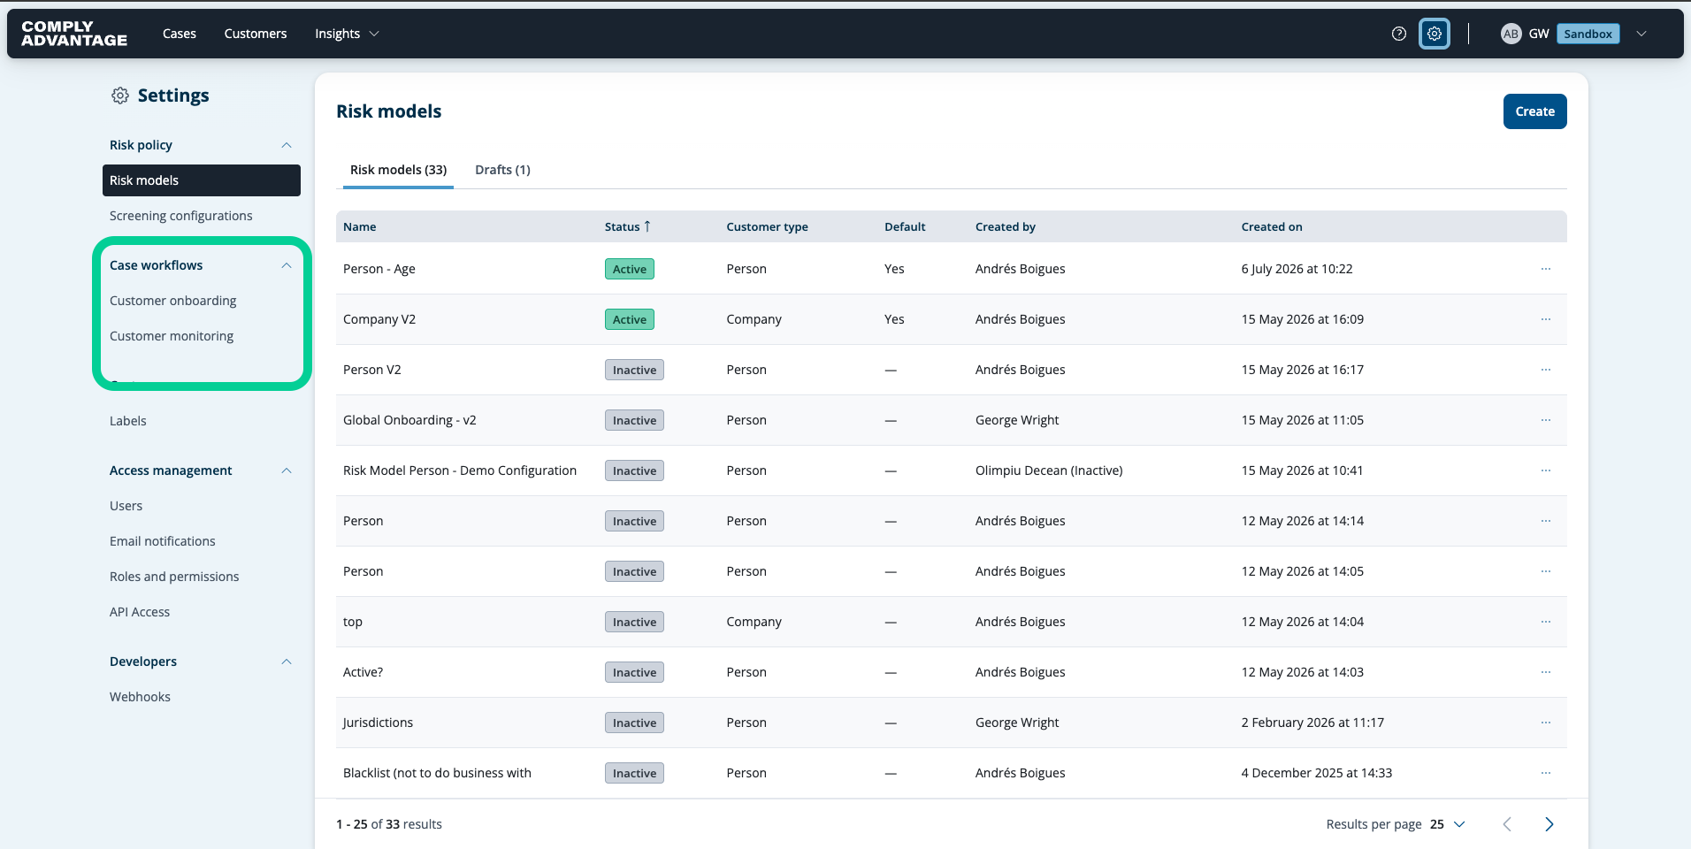Open row actions for Risk Model Person - Demo Configuration
Image resolution: width=1691 pixels, height=849 pixels.
(x=1545, y=470)
